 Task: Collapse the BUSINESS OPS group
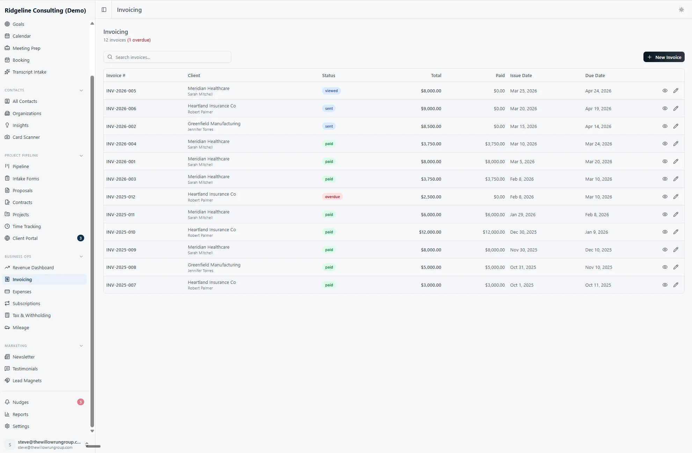click(81, 256)
